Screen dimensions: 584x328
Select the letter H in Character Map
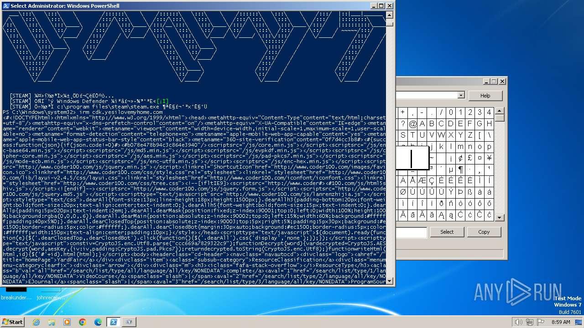pyautogui.click(x=489, y=123)
